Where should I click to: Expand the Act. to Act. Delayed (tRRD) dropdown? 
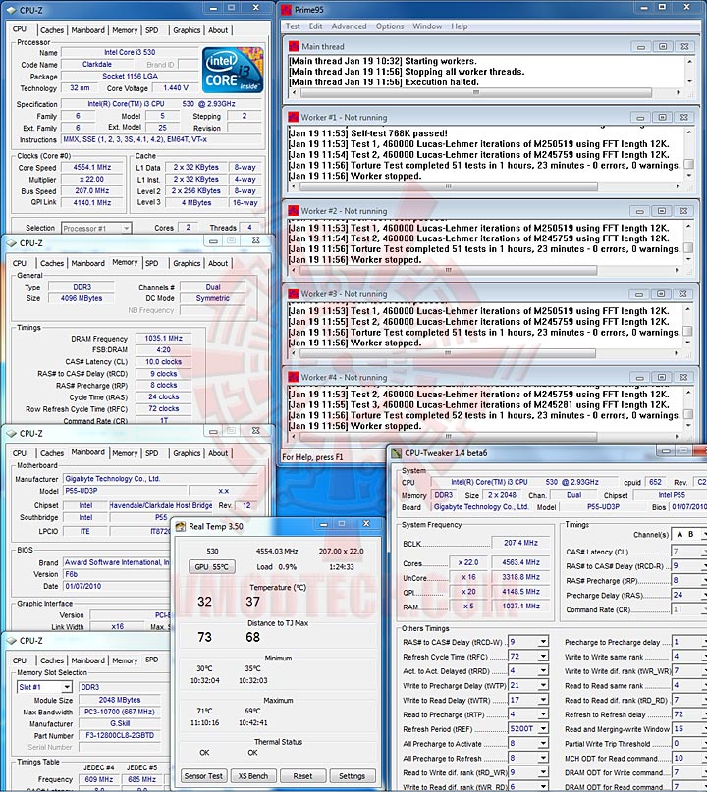pyautogui.click(x=543, y=670)
